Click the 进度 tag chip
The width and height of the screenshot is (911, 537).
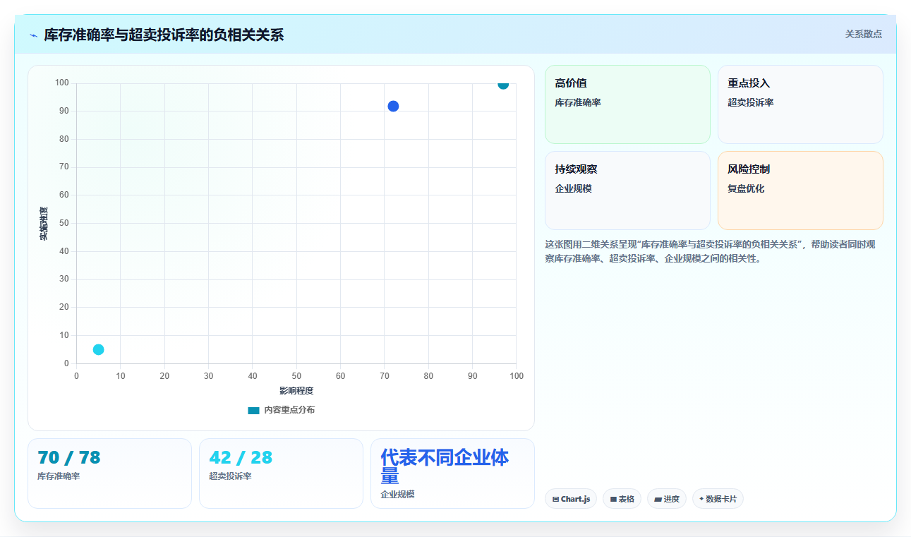[x=667, y=499]
